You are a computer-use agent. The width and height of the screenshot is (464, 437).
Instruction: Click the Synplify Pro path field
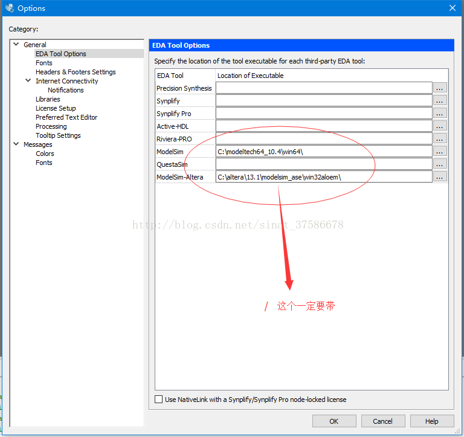[324, 114]
